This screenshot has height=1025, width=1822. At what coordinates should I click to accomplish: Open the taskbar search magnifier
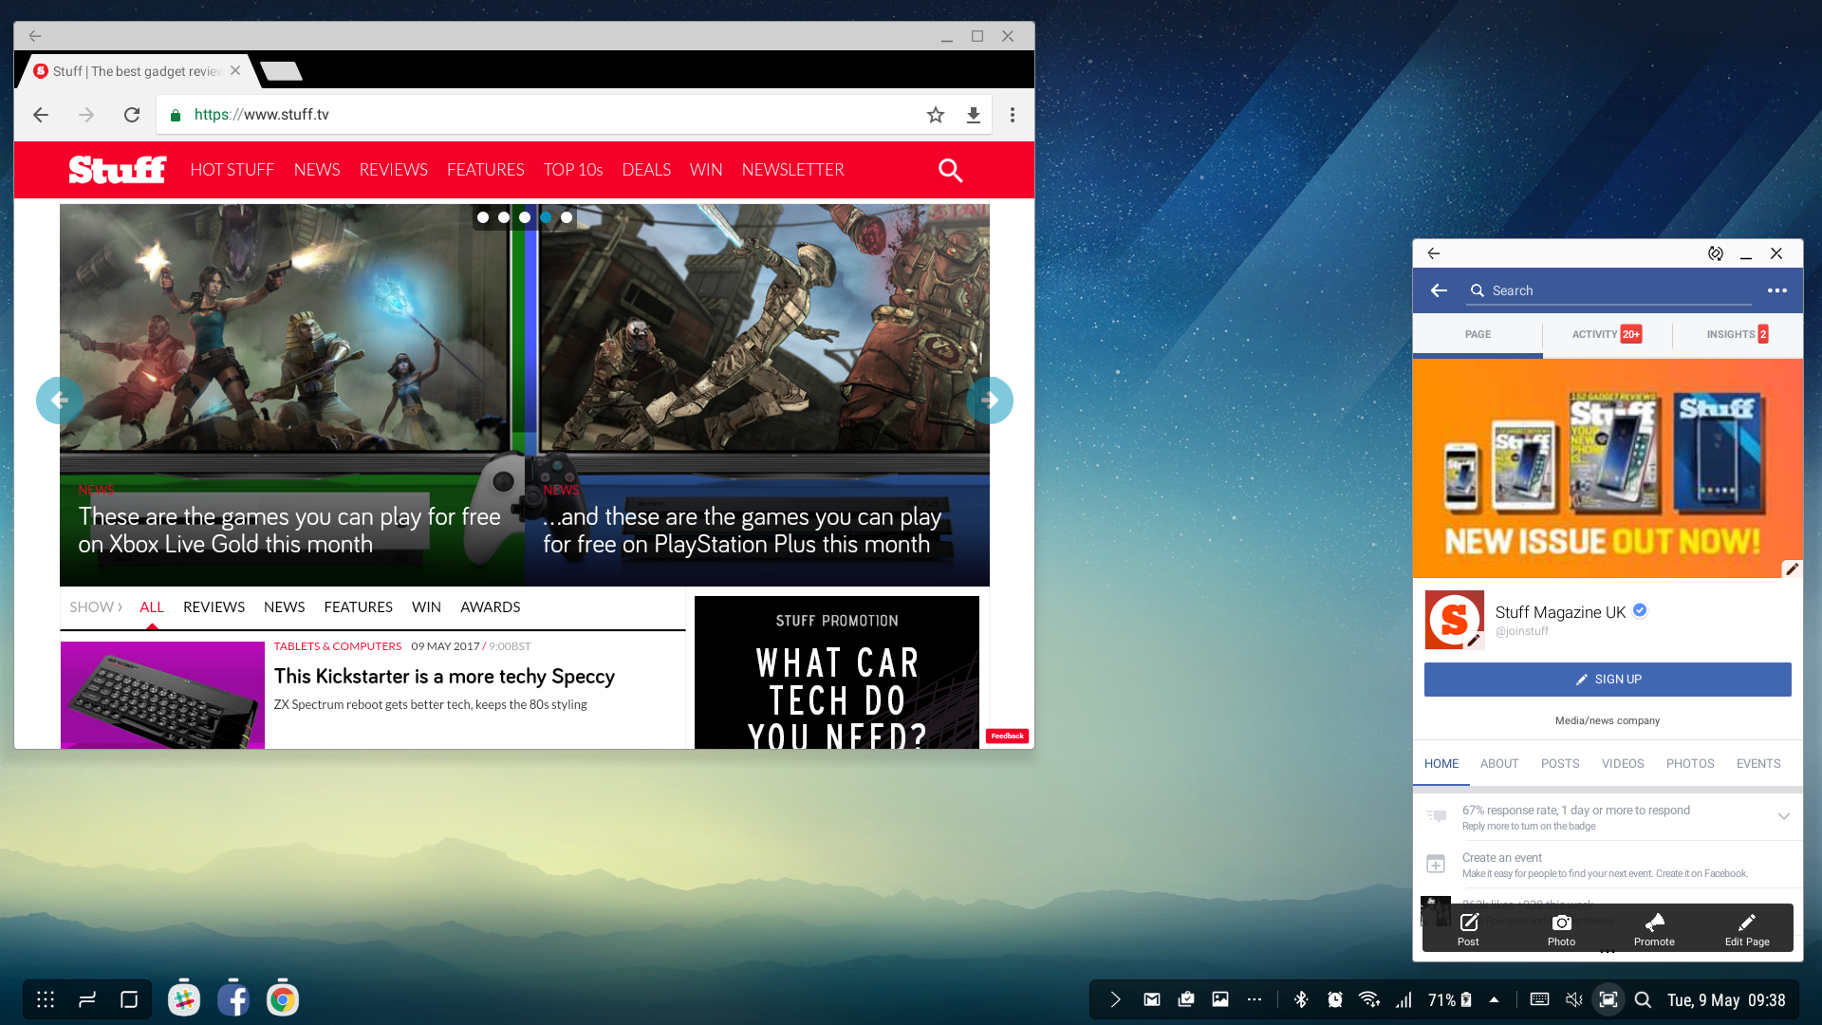pos(1643,999)
